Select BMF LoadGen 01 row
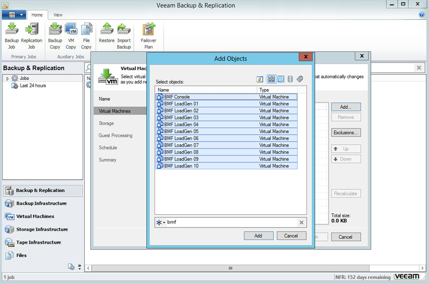The image size is (429, 284). 227,104
